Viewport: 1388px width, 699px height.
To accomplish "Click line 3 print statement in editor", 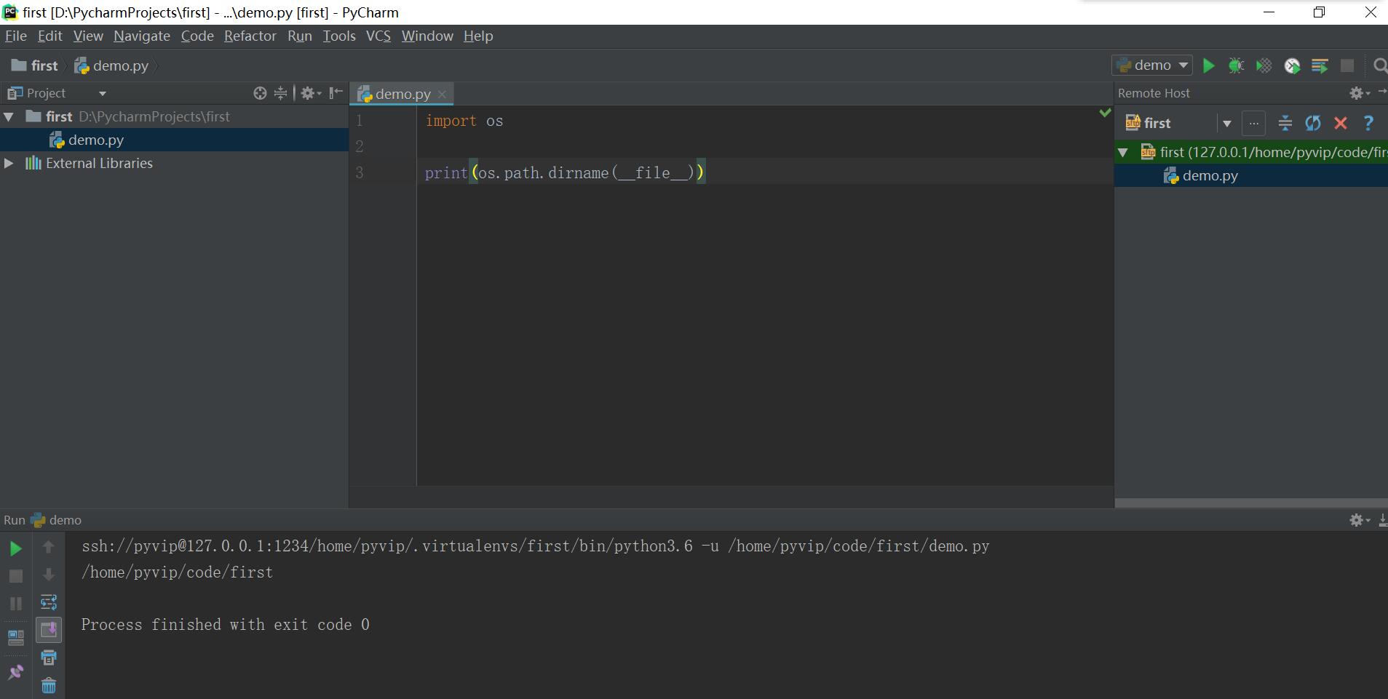I will click(565, 172).
